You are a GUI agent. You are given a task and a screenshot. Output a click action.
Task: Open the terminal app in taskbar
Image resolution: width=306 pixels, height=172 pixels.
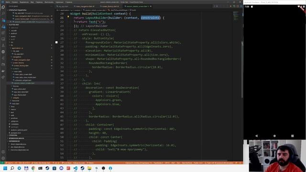pos(40,168)
